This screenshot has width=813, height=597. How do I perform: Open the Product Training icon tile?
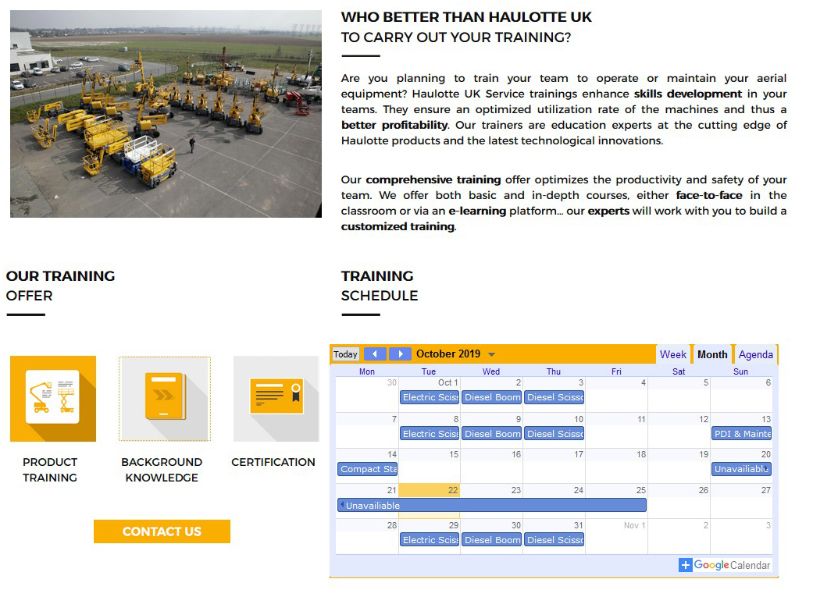(x=53, y=399)
